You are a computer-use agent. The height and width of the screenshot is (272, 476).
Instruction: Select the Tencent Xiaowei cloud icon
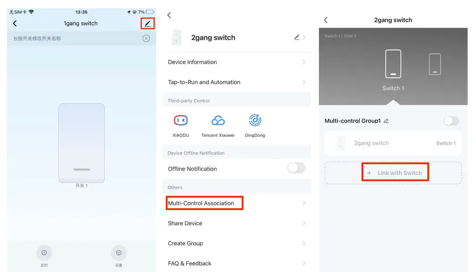(218, 121)
